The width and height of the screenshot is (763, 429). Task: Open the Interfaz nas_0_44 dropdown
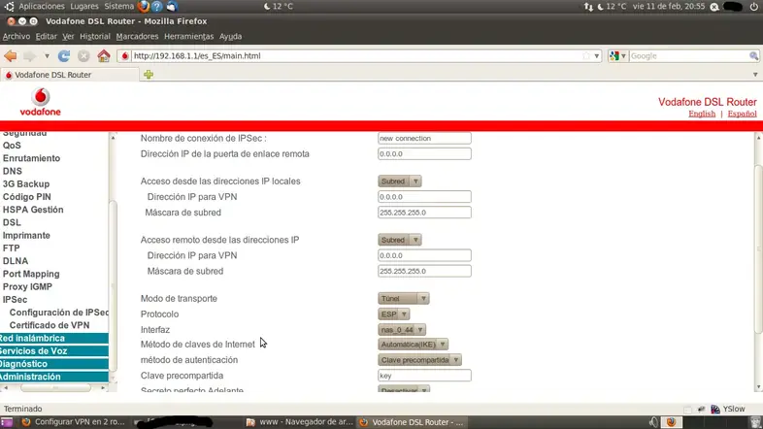point(402,330)
